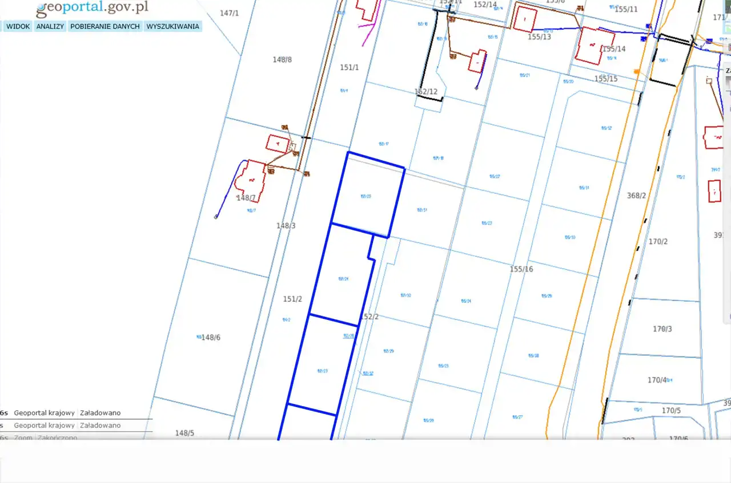Click parcel label 148/6
The image size is (731, 483).
coord(210,338)
